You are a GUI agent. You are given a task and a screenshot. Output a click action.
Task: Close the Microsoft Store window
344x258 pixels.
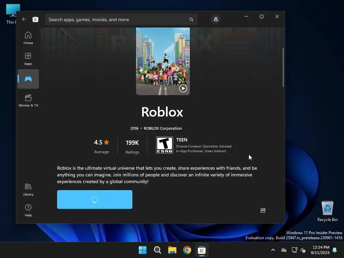[277, 16]
